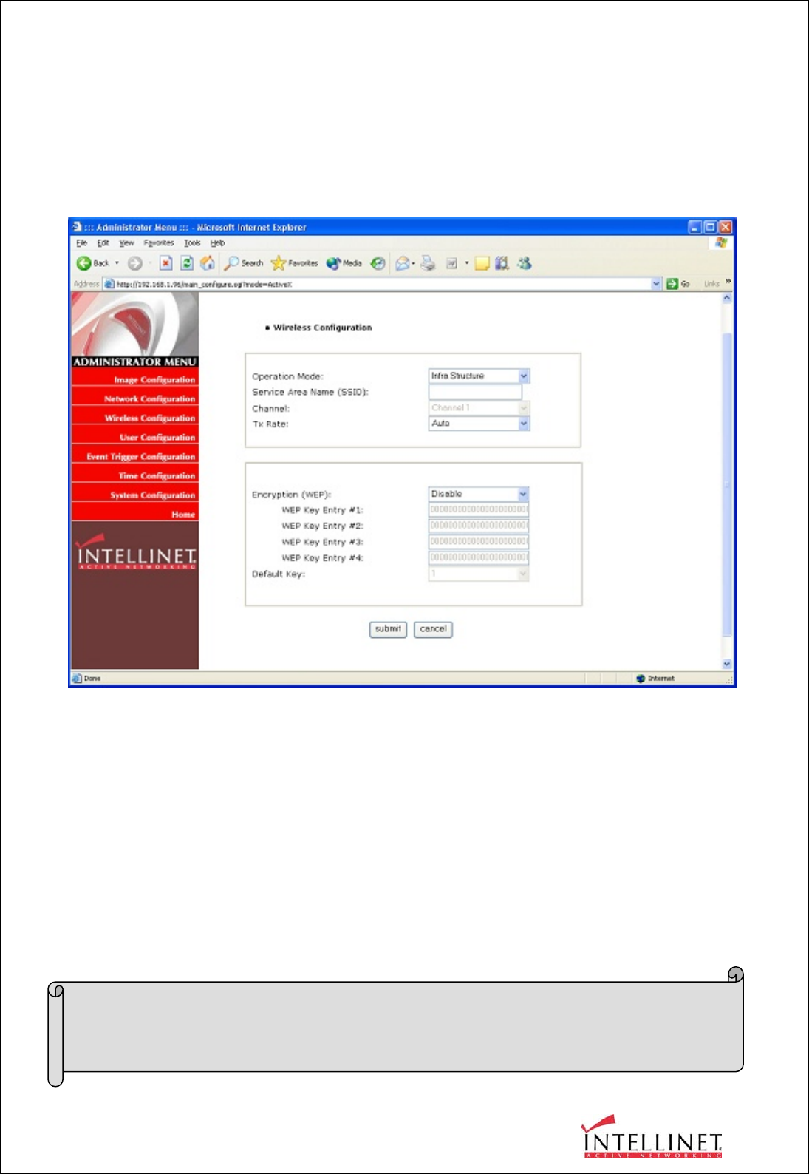
Task: Click the green Go arrow button
Action: coord(672,284)
